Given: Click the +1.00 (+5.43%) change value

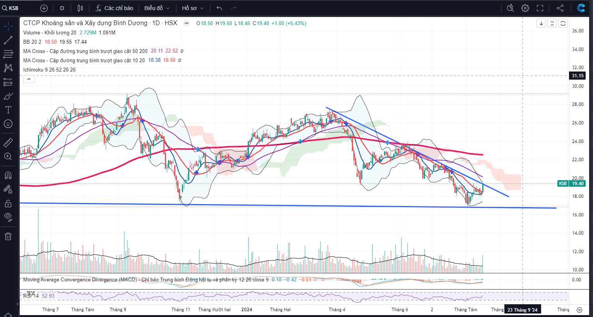Looking at the screenshot, I should [x=289, y=23].
